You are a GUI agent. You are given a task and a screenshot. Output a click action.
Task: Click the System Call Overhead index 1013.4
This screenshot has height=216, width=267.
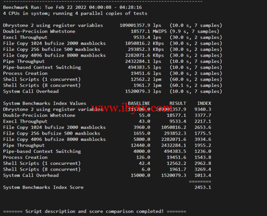click(x=203, y=175)
